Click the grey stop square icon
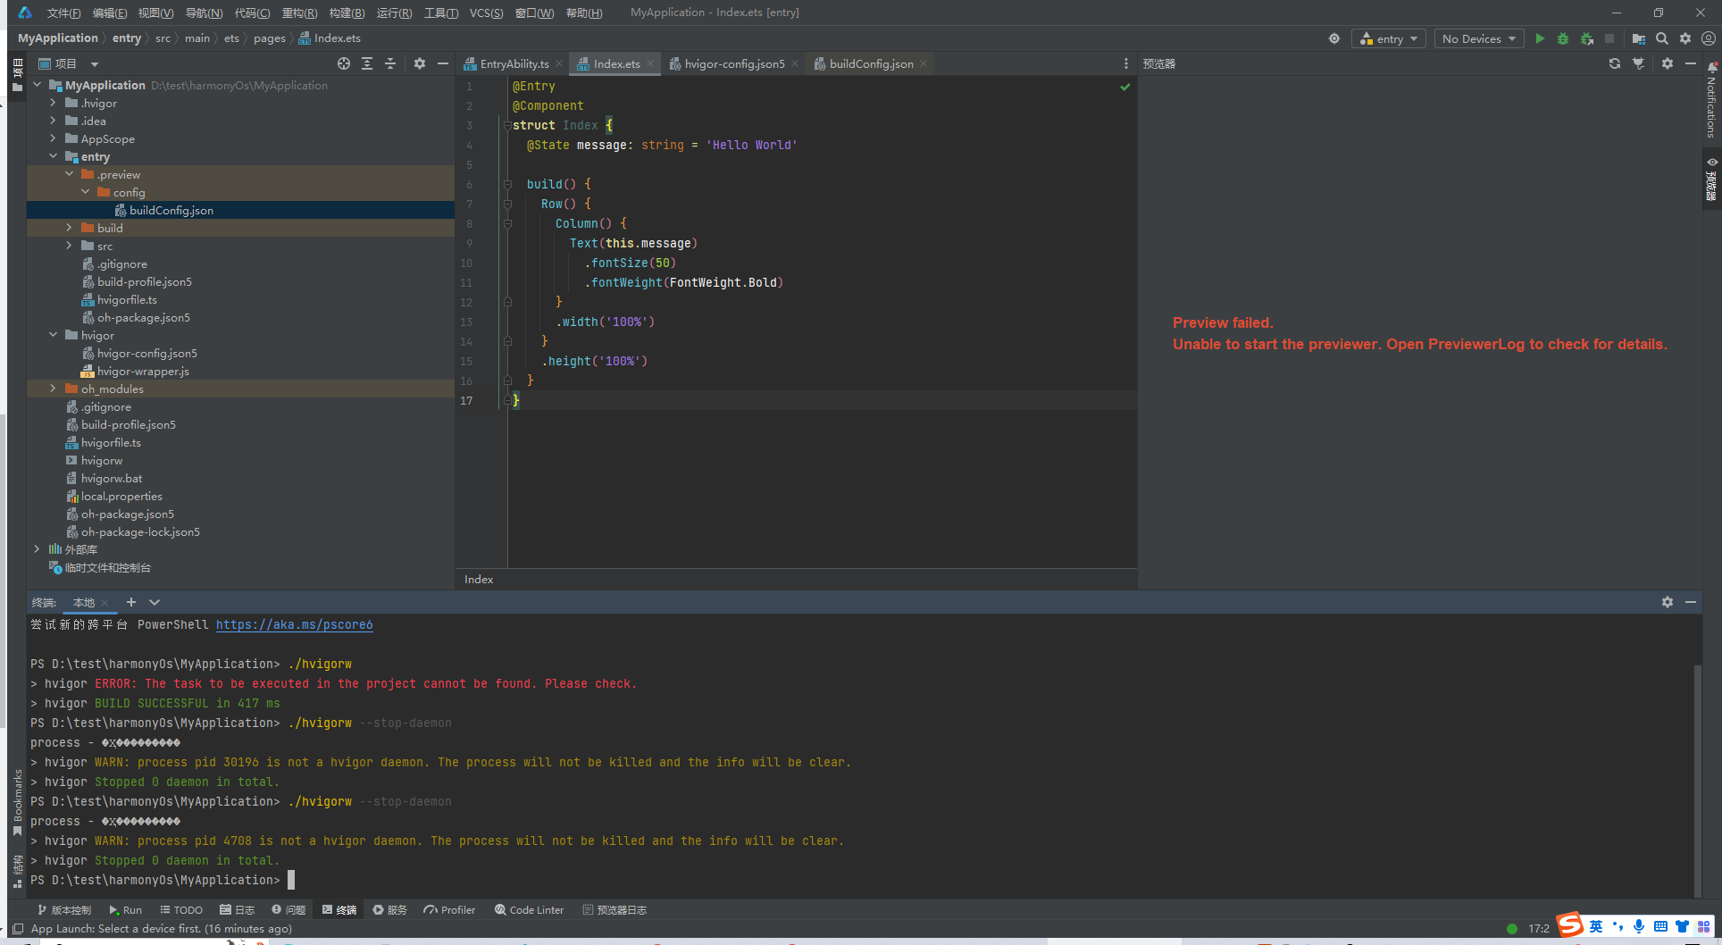The height and width of the screenshot is (945, 1722). 1609,38
